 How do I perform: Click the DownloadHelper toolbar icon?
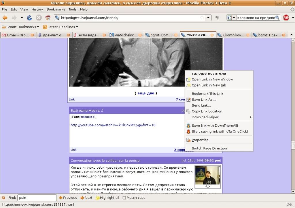click(x=217, y=18)
